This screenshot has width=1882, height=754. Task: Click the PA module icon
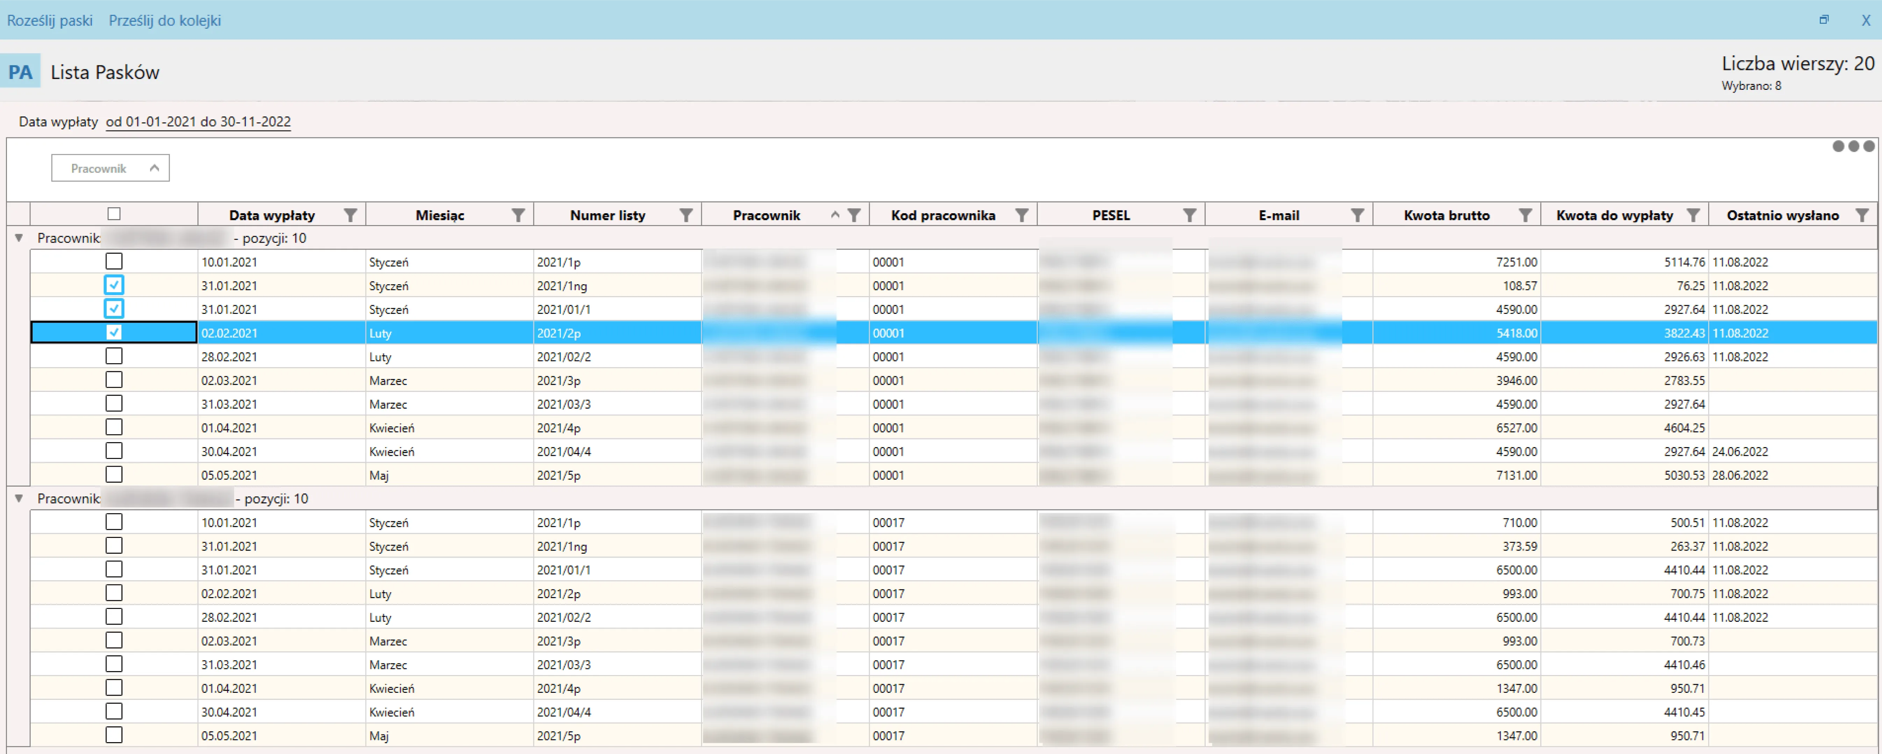pyautogui.click(x=20, y=72)
